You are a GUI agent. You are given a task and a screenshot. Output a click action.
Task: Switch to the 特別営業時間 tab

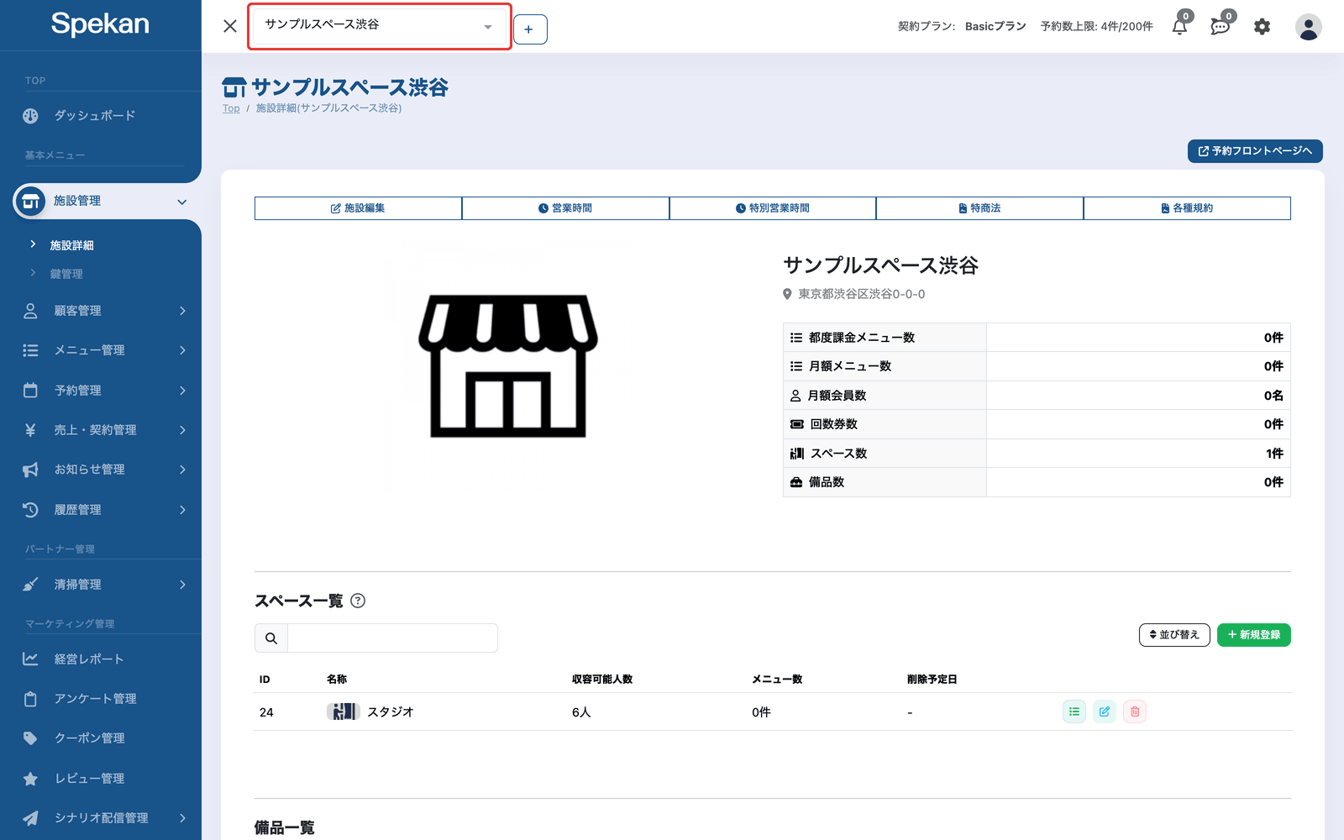[773, 208]
